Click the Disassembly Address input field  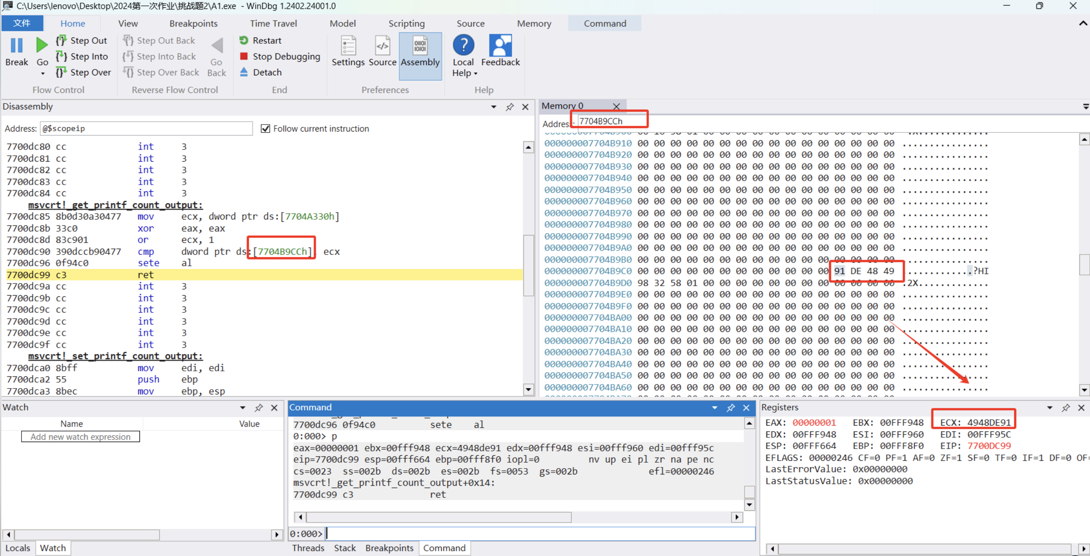(146, 128)
